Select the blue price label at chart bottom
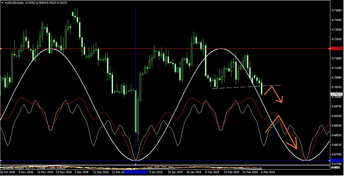The width and height of the screenshot is (344, 176). point(336,161)
